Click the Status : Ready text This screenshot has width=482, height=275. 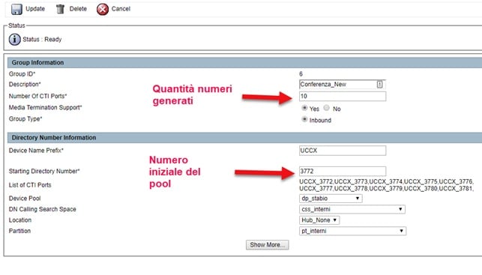tap(42, 39)
